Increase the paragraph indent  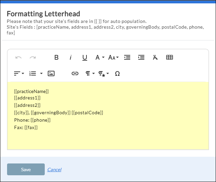tap(141, 58)
